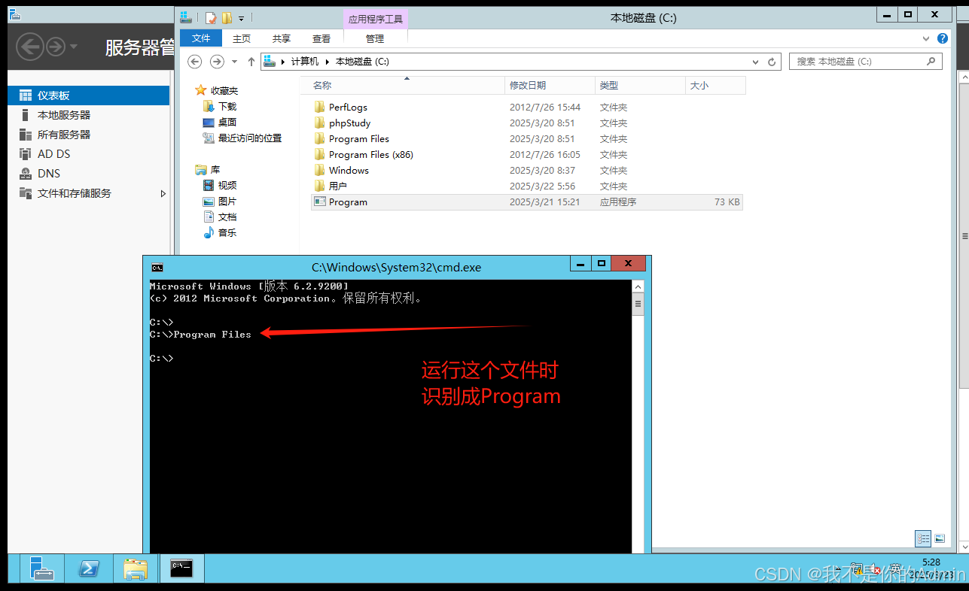The image size is (969, 591).
Task: Launch Windows PowerShell from the taskbar
Action: 90,569
